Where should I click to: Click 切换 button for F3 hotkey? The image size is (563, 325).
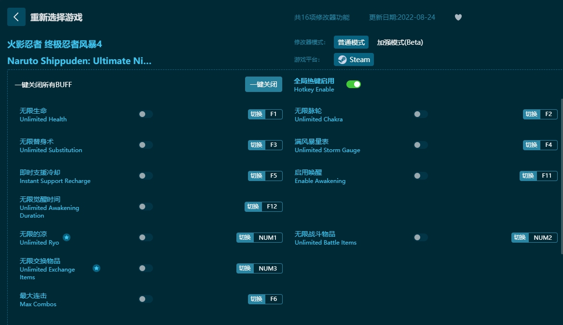click(x=256, y=145)
